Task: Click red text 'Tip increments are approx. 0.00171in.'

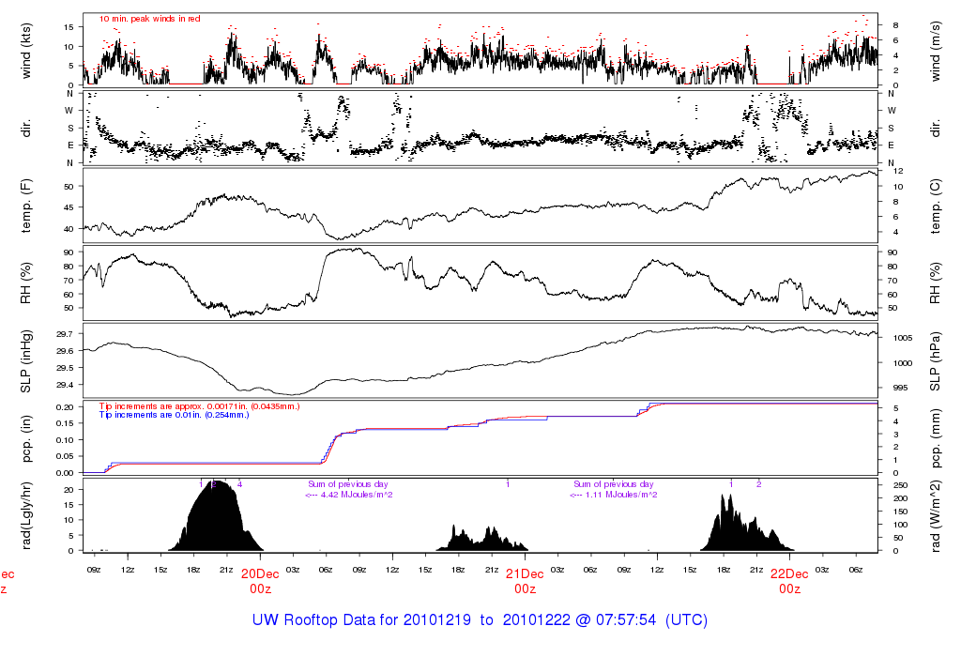Action: pos(175,406)
